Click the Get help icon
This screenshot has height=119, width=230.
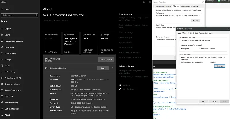pos(120,85)
